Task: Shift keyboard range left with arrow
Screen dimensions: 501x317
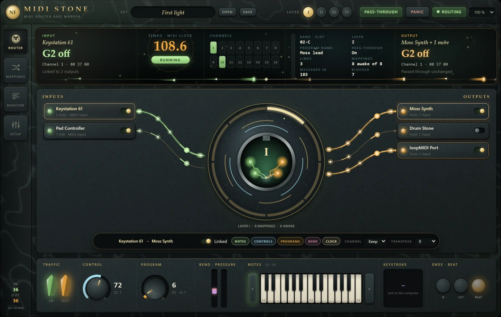Action: pyautogui.click(x=253, y=289)
